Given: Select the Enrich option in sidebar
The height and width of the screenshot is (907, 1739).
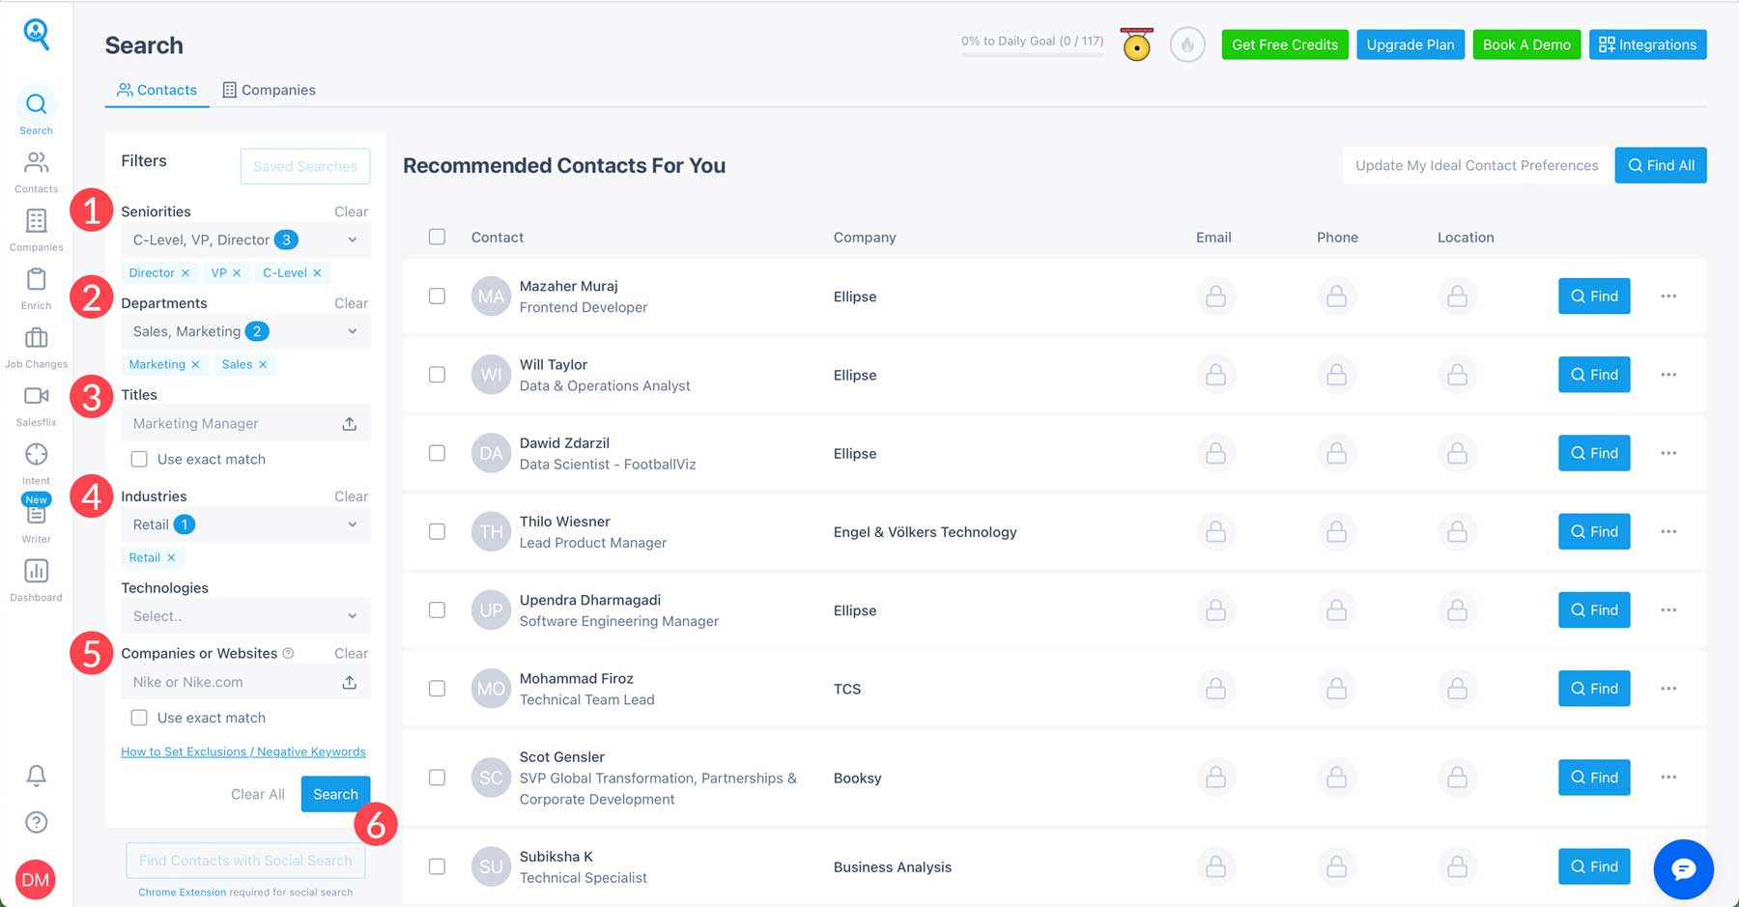Looking at the screenshot, I should (36, 288).
